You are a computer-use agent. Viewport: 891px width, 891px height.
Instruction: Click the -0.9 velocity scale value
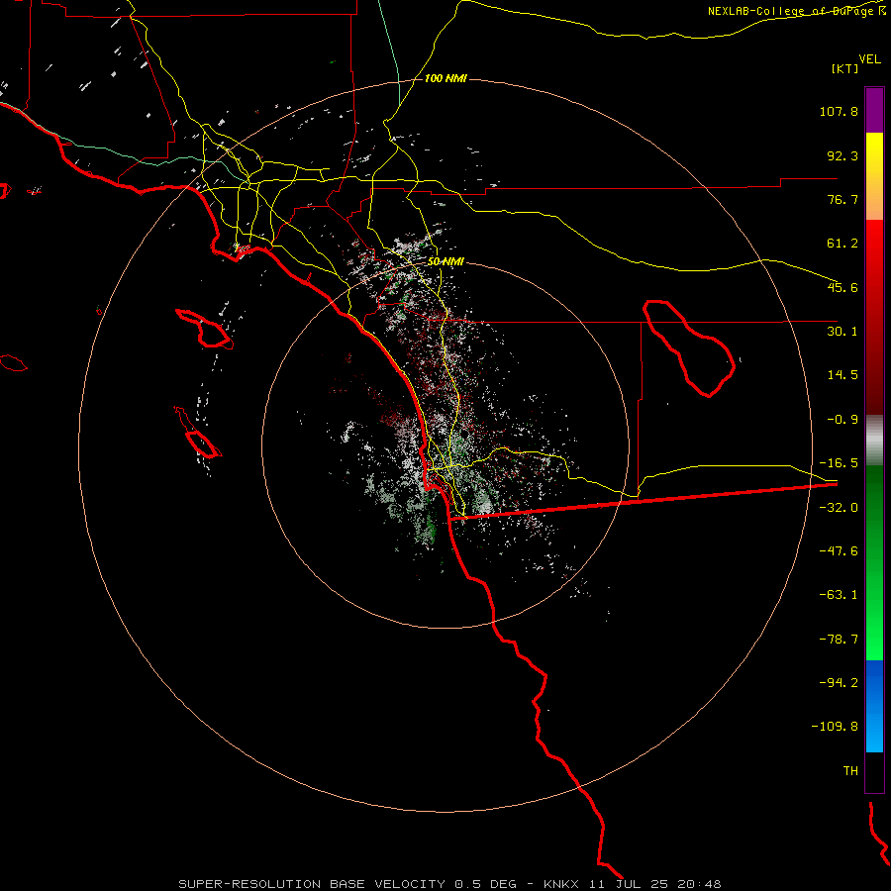coord(842,420)
